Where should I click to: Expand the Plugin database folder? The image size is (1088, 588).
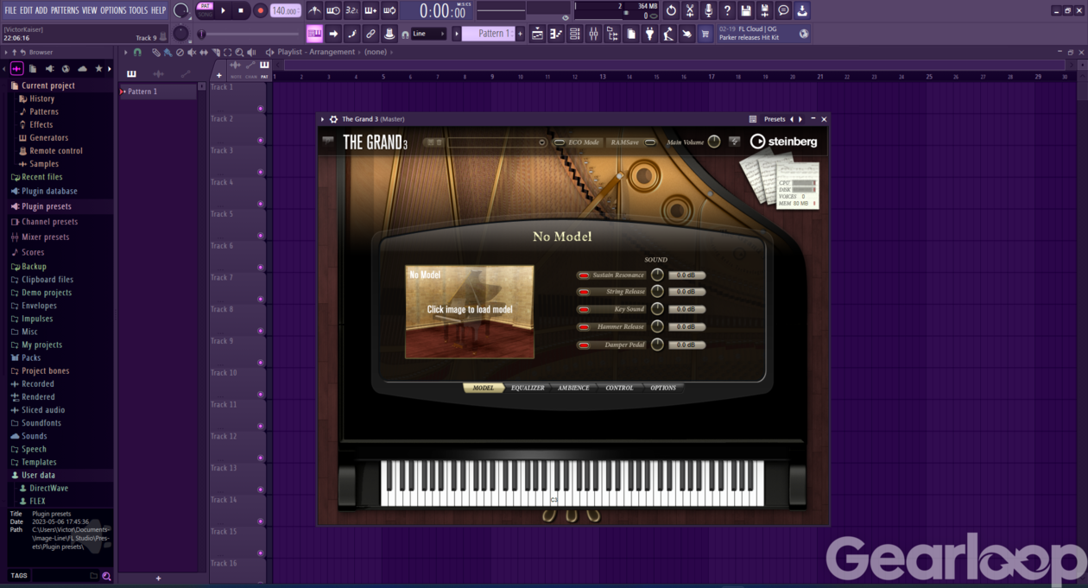tap(49, 191)
